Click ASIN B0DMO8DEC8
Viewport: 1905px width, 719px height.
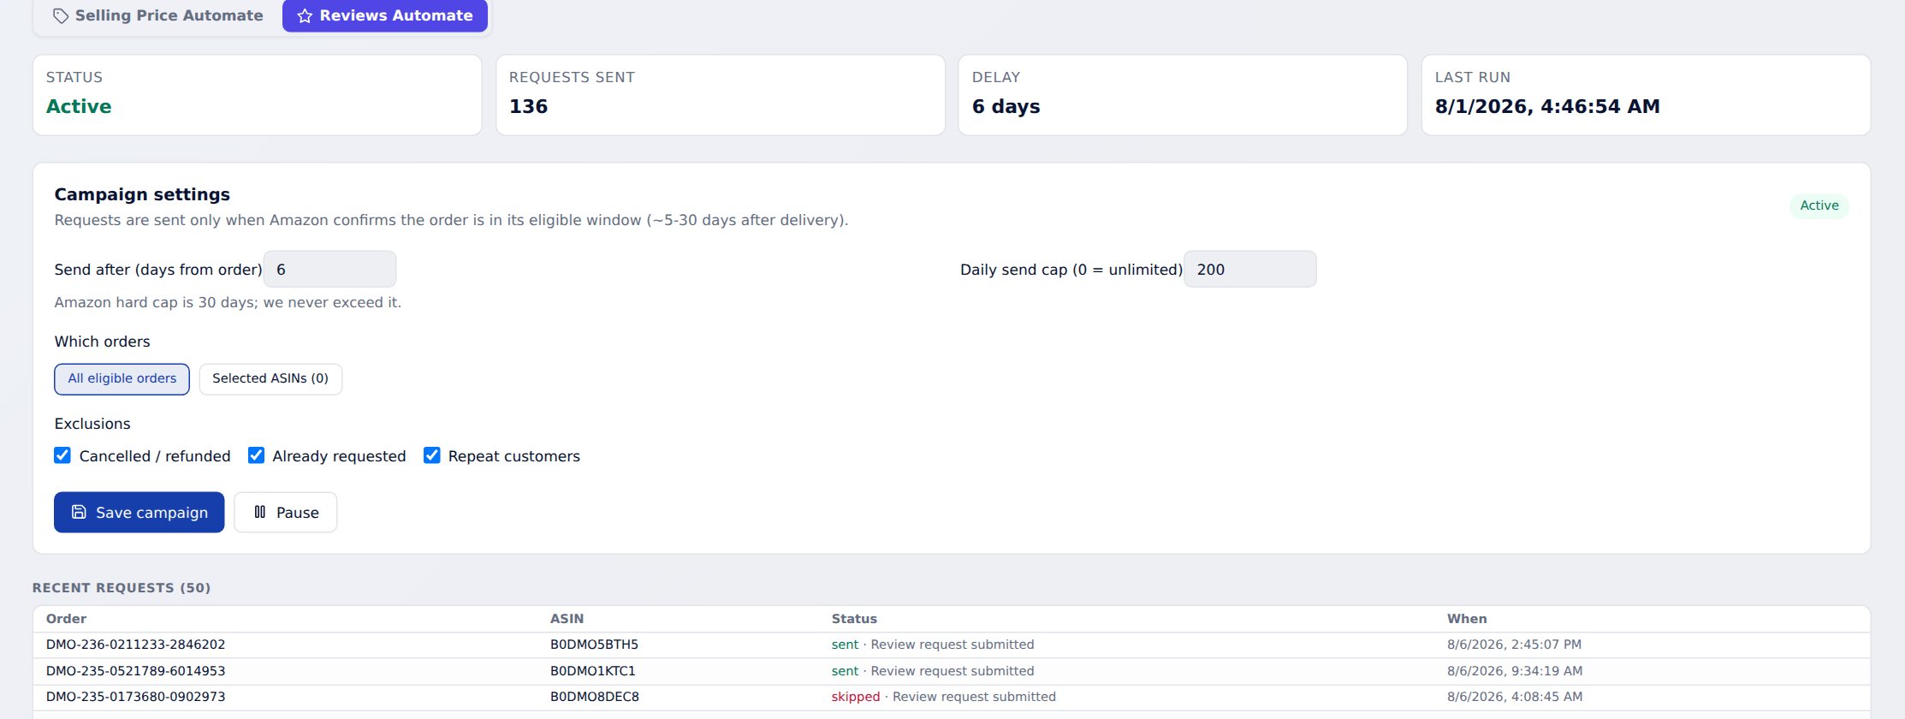(x=595, y=697)
